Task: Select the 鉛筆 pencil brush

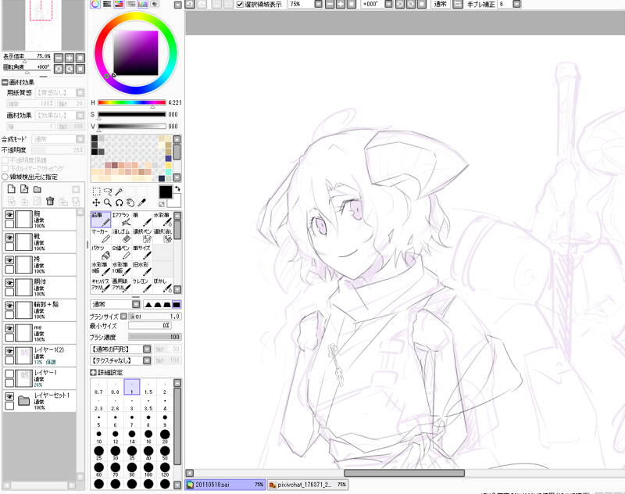Action: 101,220
